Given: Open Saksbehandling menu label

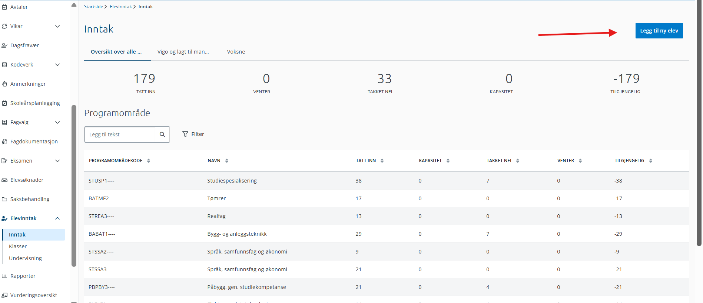Looking at the screenshot, I should 30,199.
